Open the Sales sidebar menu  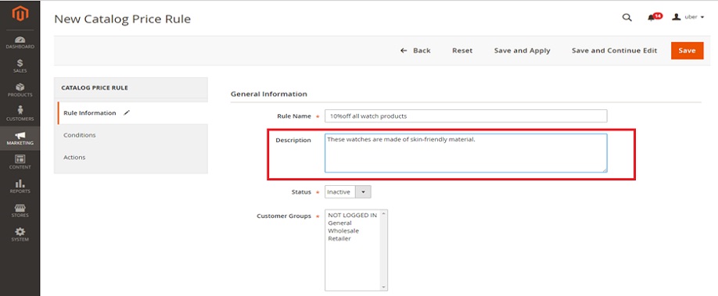click(20, 66)
